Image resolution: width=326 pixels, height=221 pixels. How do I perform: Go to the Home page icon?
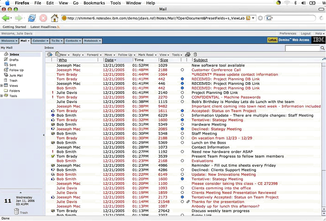pos(55,18)
